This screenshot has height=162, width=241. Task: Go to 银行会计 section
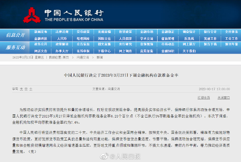210,32
